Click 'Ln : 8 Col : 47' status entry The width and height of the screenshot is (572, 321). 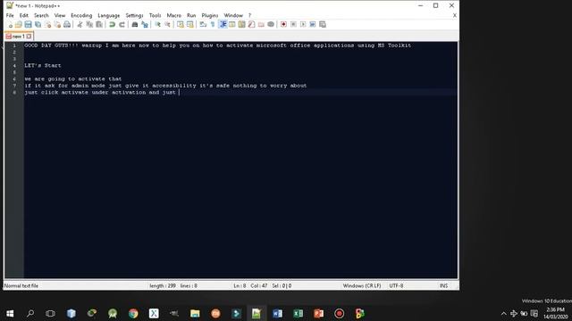(250, 285)
